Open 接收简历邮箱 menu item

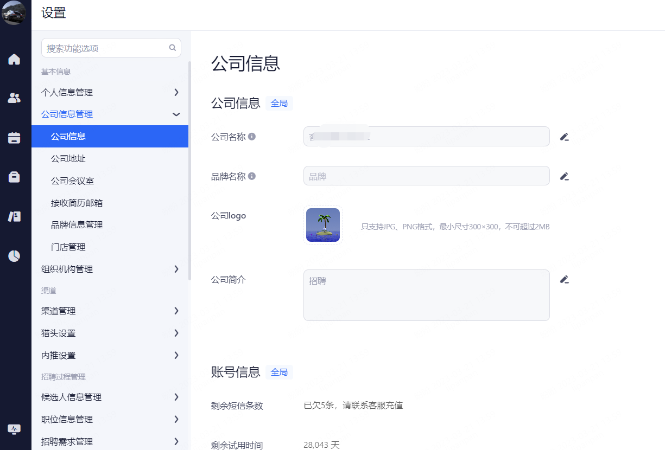77,203
